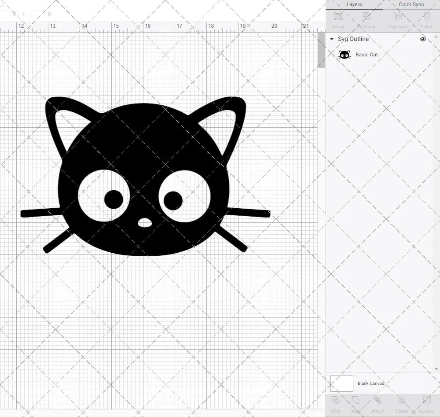Click the Y position increment arrow

pos(50,12)
